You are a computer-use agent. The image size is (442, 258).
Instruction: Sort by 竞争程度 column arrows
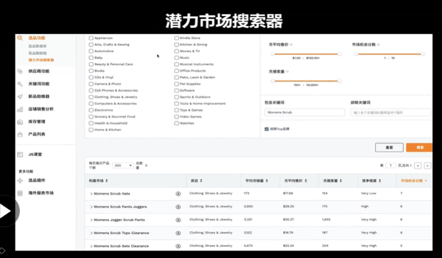coord(379,181)
